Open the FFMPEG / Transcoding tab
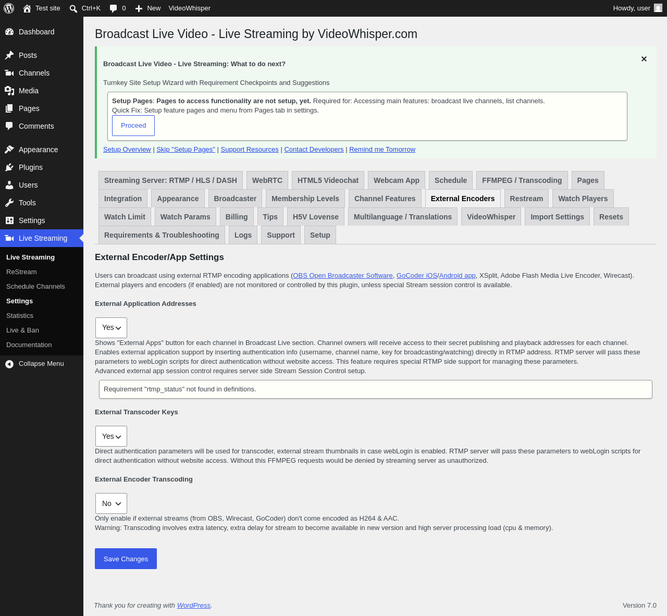This screenshot has width=667, height=616. point(522,180)
